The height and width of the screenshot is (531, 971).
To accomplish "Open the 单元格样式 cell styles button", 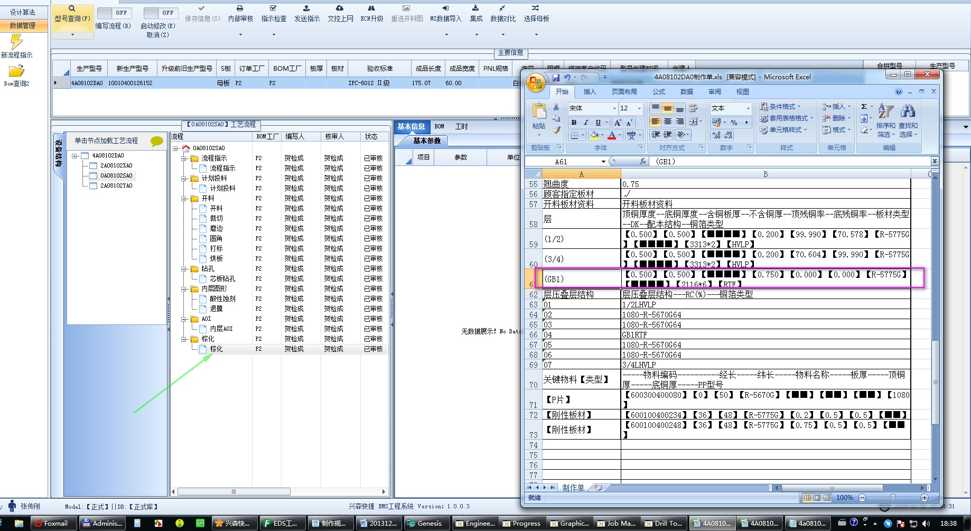I will pos(783,130).
